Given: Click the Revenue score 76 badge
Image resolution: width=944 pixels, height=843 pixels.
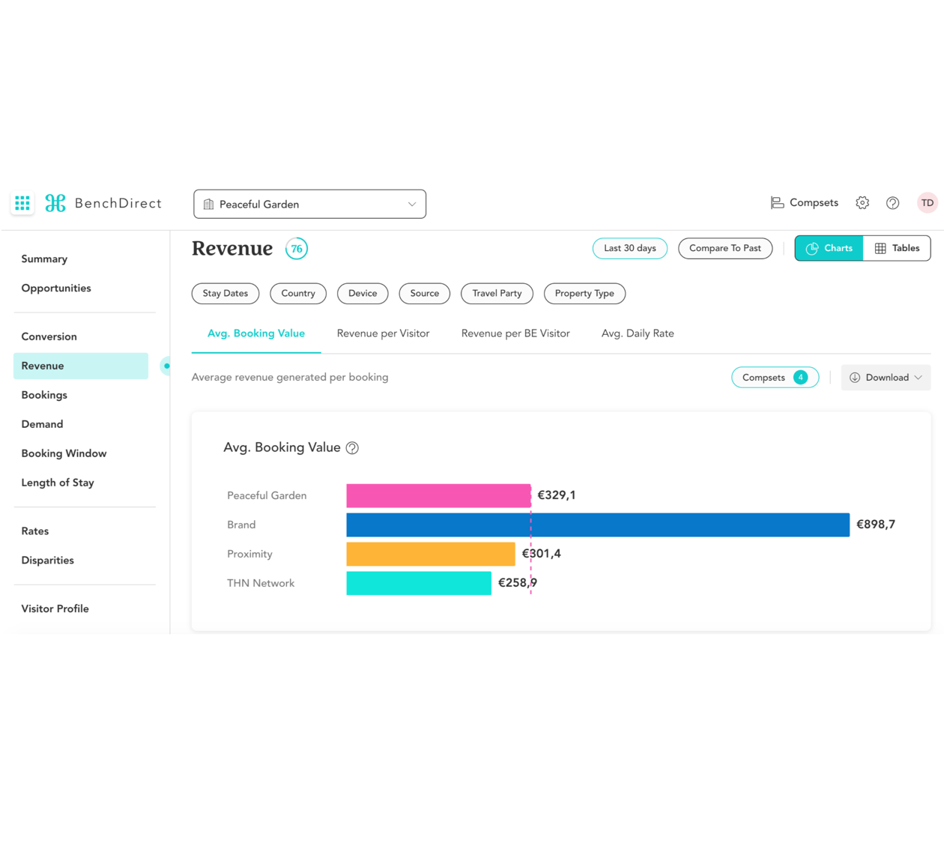Looking at the screenshot, I should 297,249.
